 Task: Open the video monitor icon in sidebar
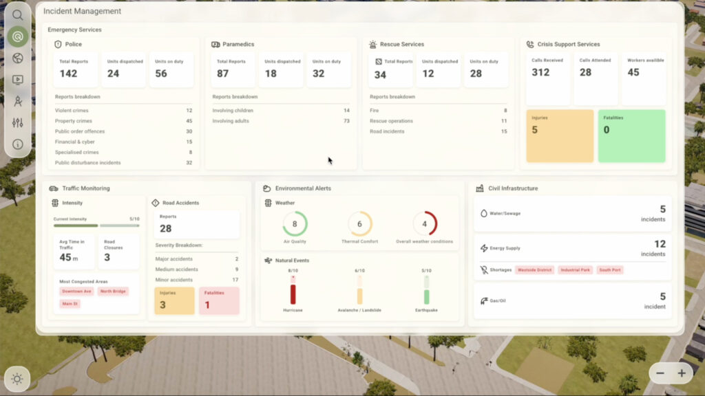coord(17,80)
